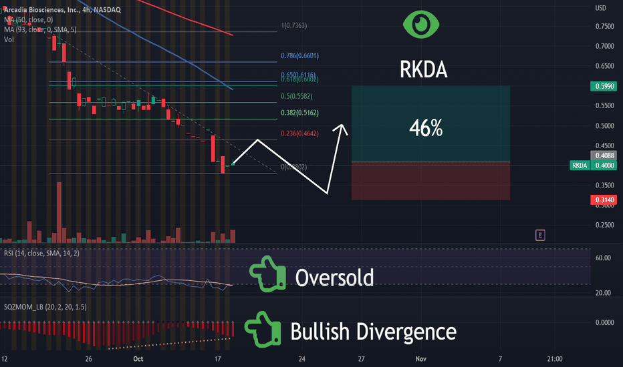Click the earnings 'E' marker icon
623x367 pixels.
pos(540,236)
